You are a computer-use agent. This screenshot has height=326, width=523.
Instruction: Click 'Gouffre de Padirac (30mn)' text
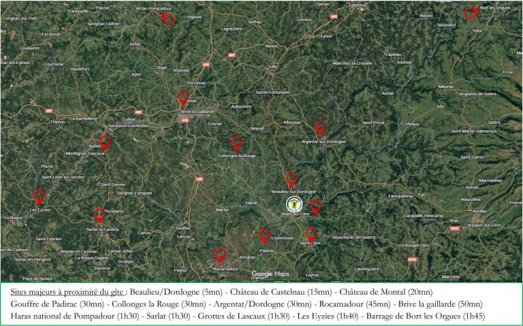coord(57,304)
